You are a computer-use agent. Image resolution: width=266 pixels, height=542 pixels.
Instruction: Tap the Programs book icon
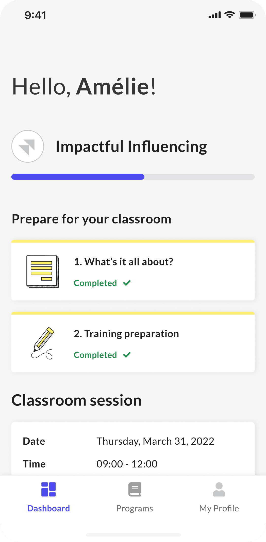[x=135, y=489]
